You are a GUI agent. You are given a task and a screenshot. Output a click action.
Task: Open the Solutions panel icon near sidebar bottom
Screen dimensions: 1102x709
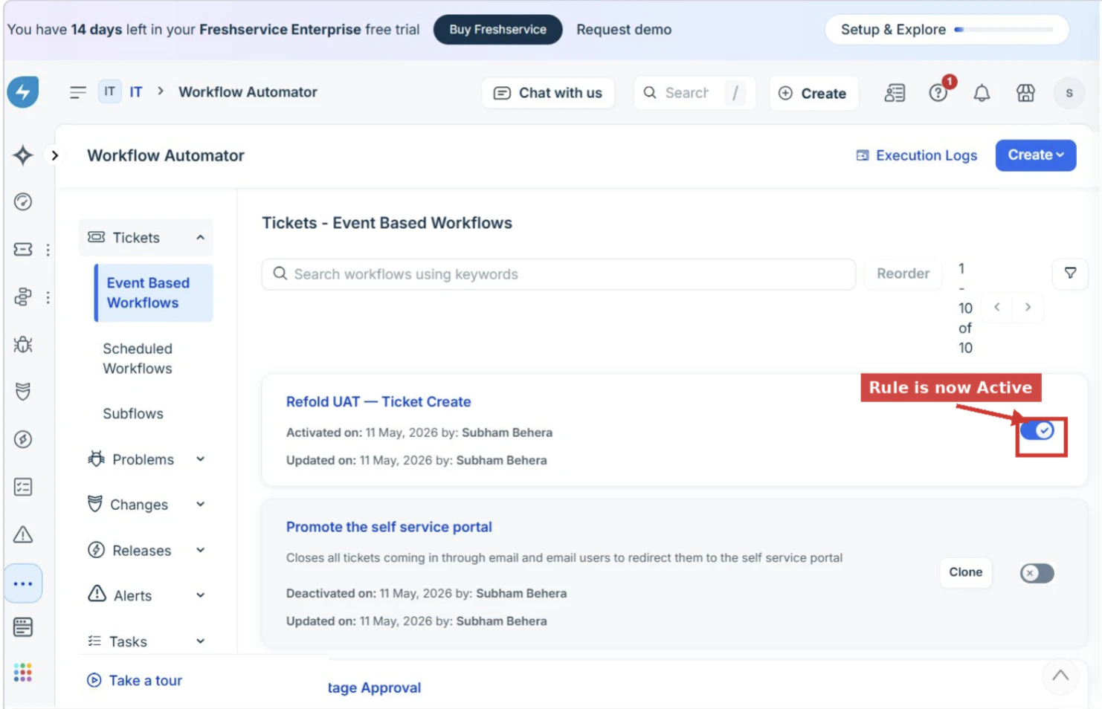(23, 627)
